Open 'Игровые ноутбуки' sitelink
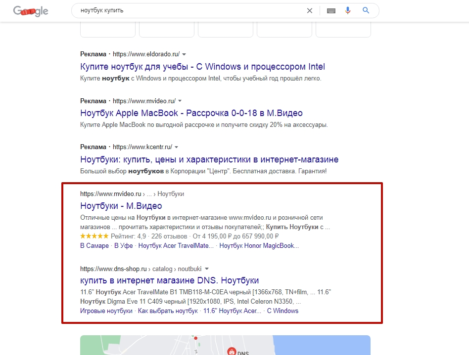469x355 pixels. [106, 311]
